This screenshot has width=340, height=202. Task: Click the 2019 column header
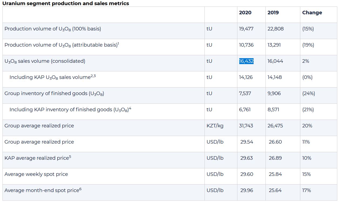(x=273, y=13)
